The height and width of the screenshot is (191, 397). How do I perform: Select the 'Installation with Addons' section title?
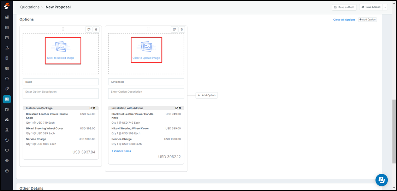tap(128, 108)
